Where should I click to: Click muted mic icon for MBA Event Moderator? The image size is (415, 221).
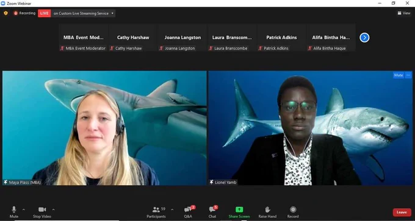tap(62, 48)
